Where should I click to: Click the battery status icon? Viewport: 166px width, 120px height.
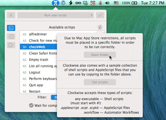pos(134,3)
